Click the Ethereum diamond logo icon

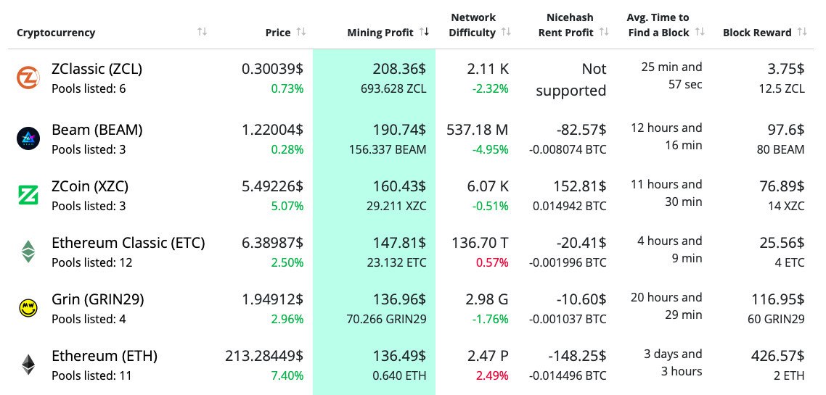[28, 365]
